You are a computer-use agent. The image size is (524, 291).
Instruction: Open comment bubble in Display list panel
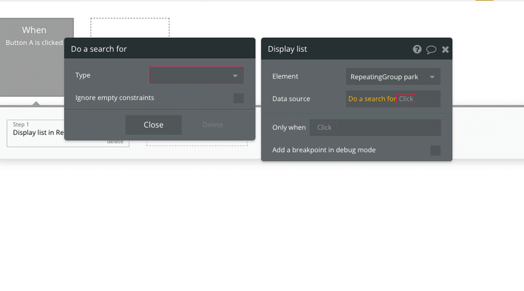tap(431, 50)
